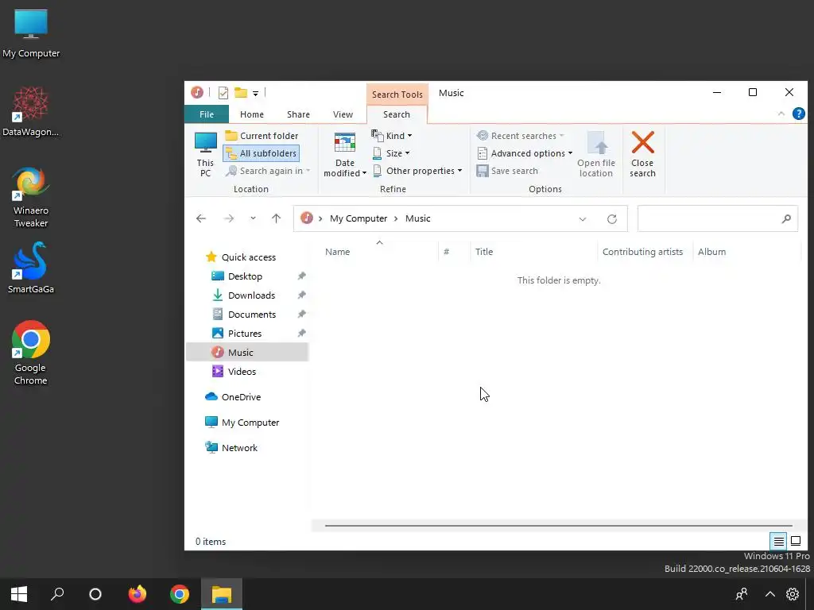Unpin Desktop using its pin icon
This screenshot has width=814, height=610.
click(301, 276)
